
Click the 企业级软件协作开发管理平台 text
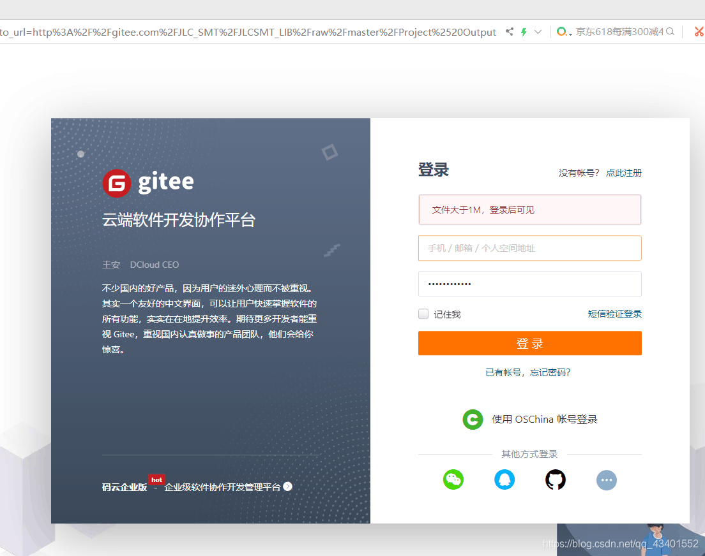point(223,487)
